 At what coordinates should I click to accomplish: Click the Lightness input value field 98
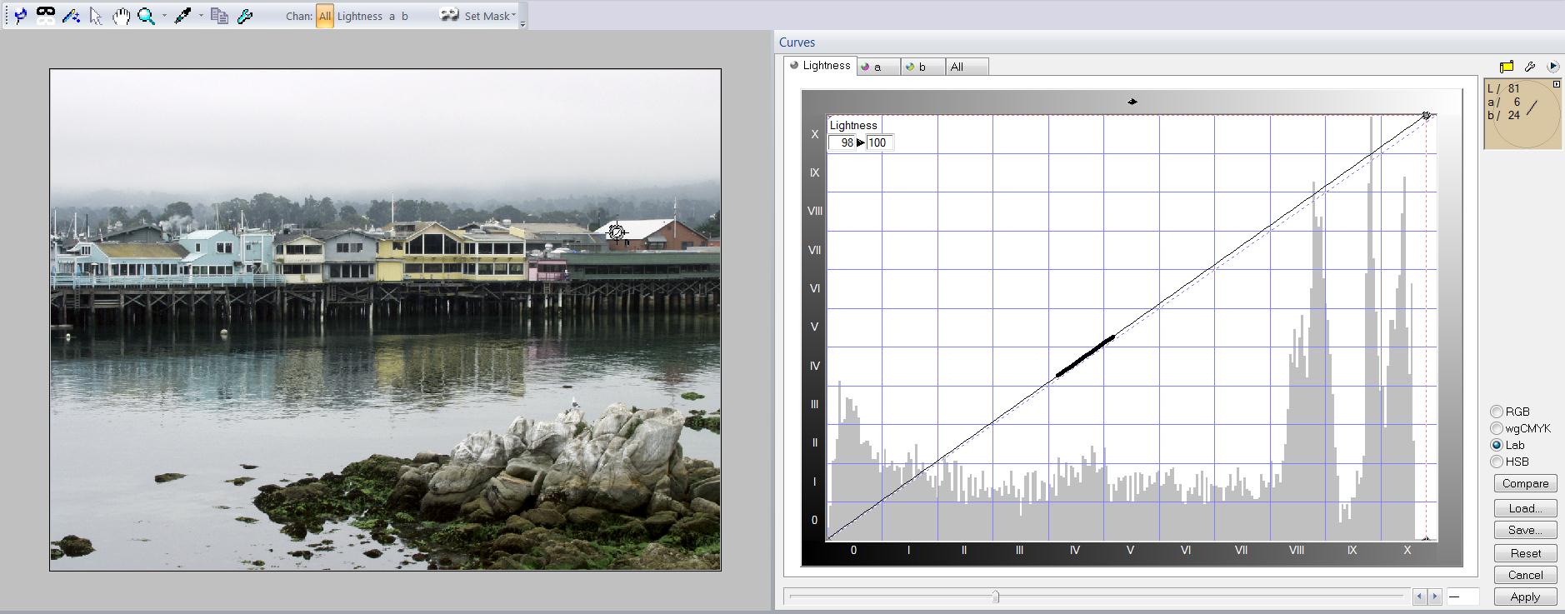click(x=842, y=142)
